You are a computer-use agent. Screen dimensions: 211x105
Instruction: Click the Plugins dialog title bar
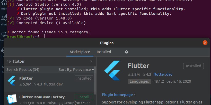tap(107, 43)
